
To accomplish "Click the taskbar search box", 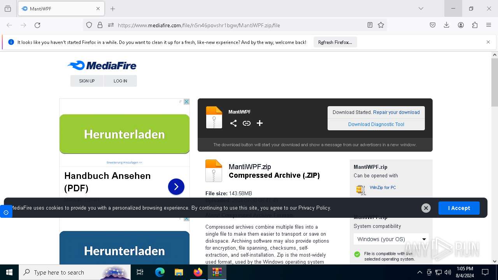I will (x=75, y=272).
